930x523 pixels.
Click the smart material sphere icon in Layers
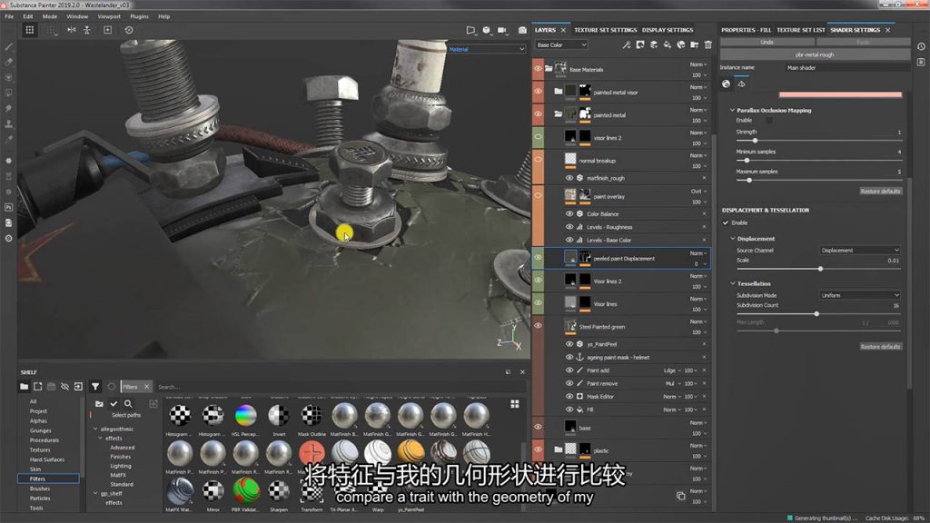pos(681,44)
